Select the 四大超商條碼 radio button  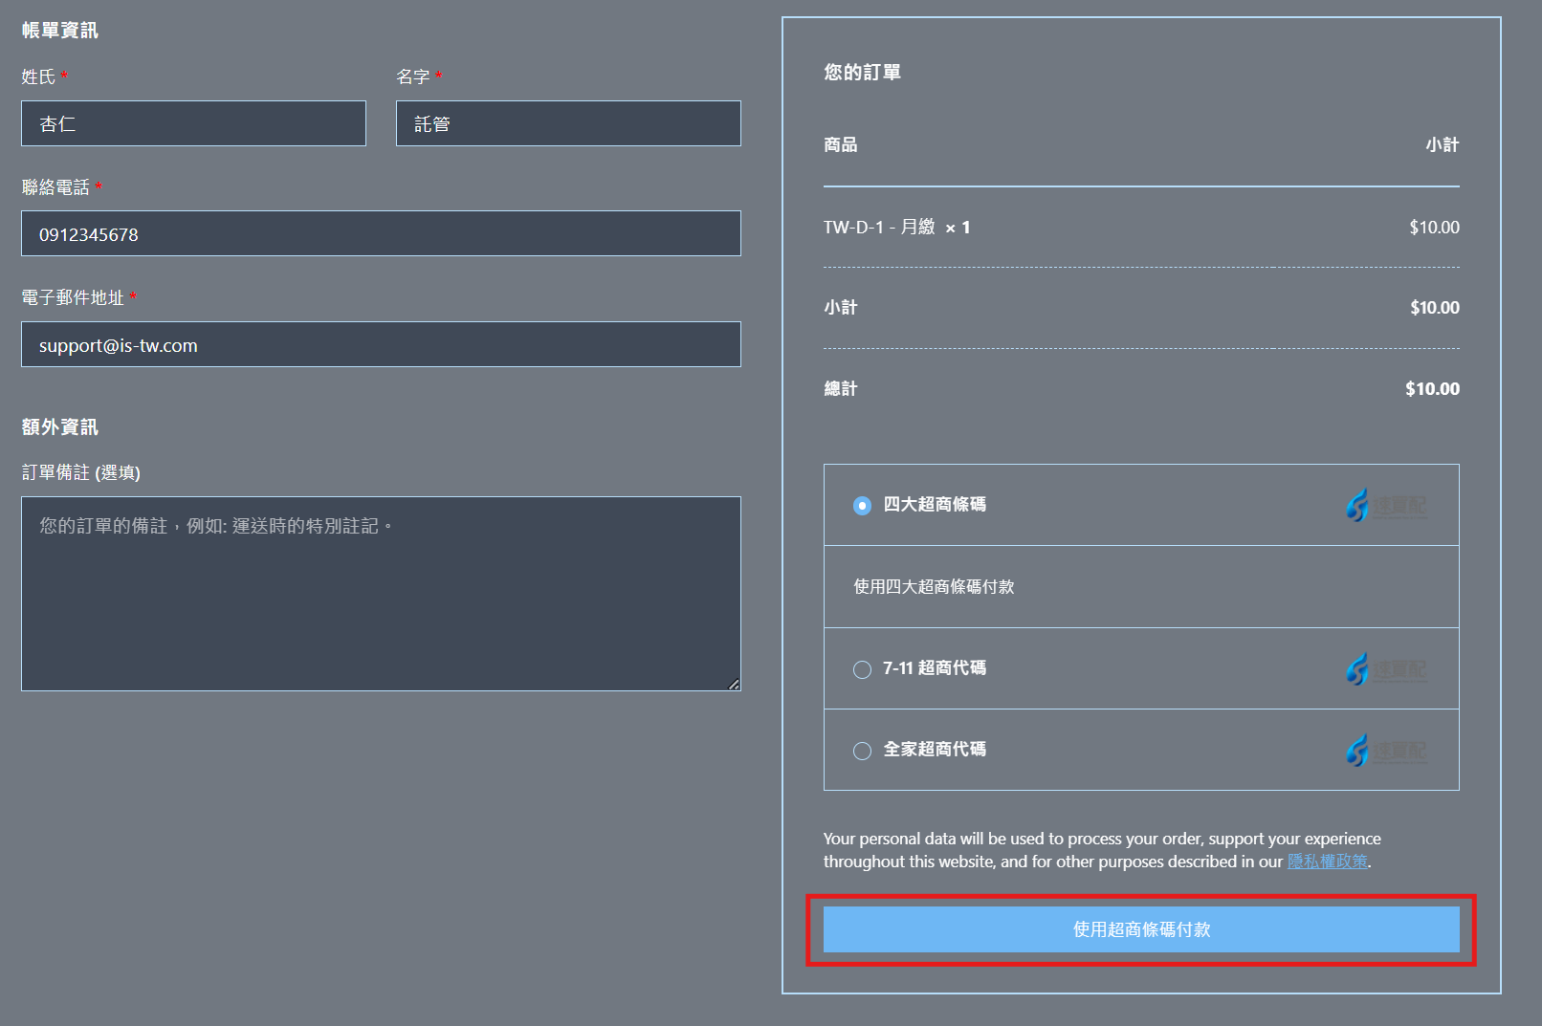[x=862, y=505]
